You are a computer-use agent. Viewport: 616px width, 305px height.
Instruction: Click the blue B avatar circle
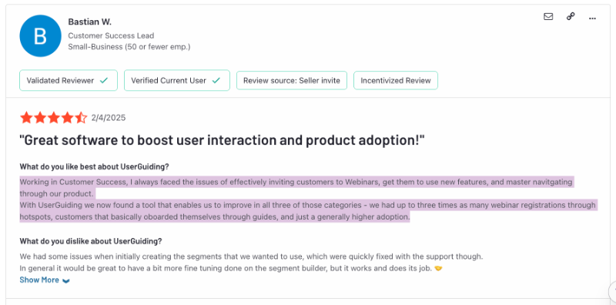[x=41, y=35]
